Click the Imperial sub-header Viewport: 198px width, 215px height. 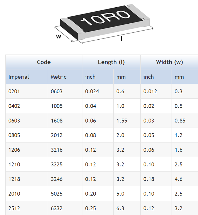click(x=27, y=77)
